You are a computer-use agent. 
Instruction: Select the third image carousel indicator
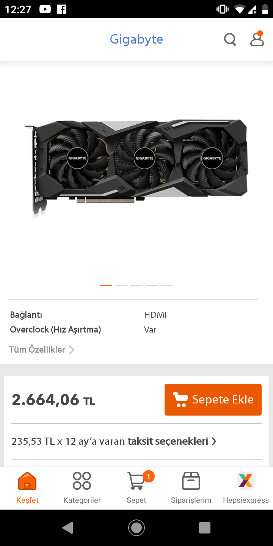[x=136, y=285]
